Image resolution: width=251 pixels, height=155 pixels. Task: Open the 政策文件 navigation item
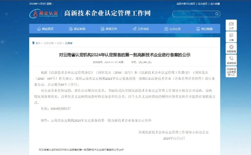point(109,29)
